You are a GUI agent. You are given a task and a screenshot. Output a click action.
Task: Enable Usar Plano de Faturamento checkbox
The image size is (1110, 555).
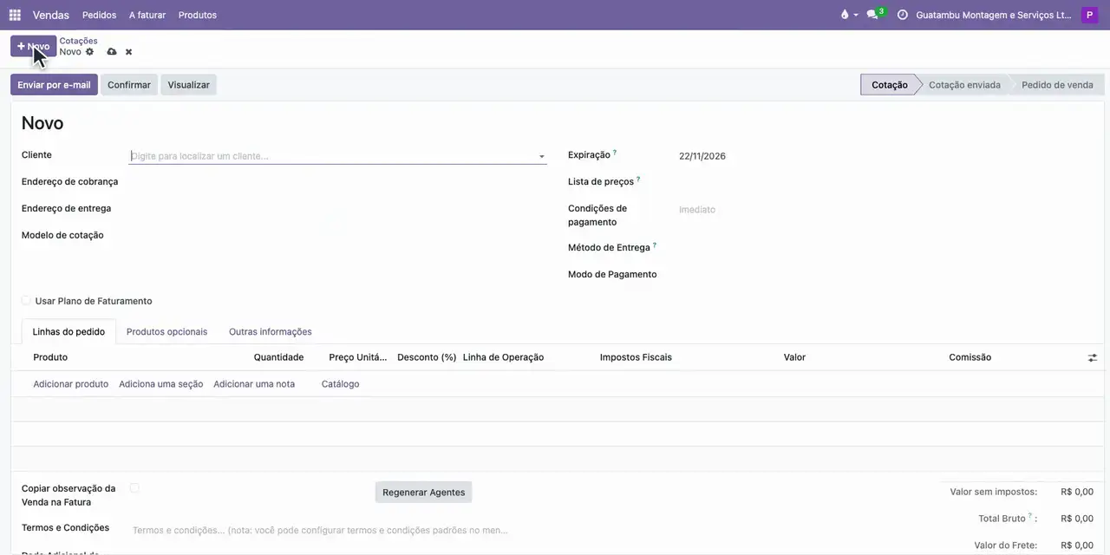[x=26, y=301]
